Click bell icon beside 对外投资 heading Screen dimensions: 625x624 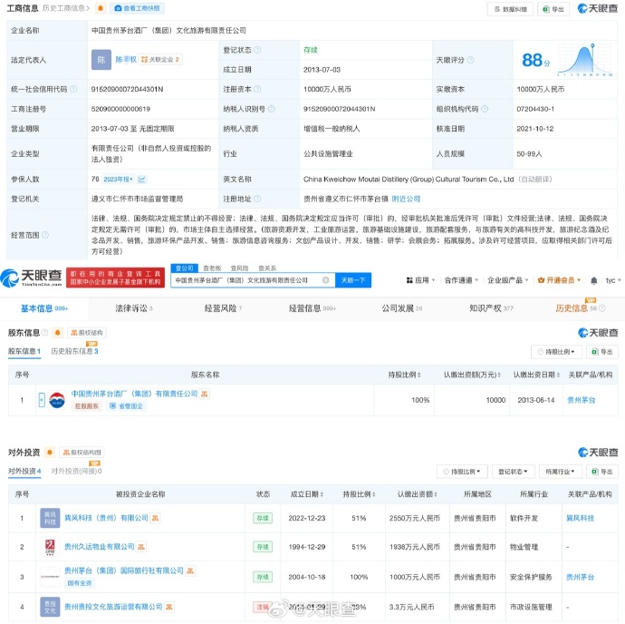[50, 453]
